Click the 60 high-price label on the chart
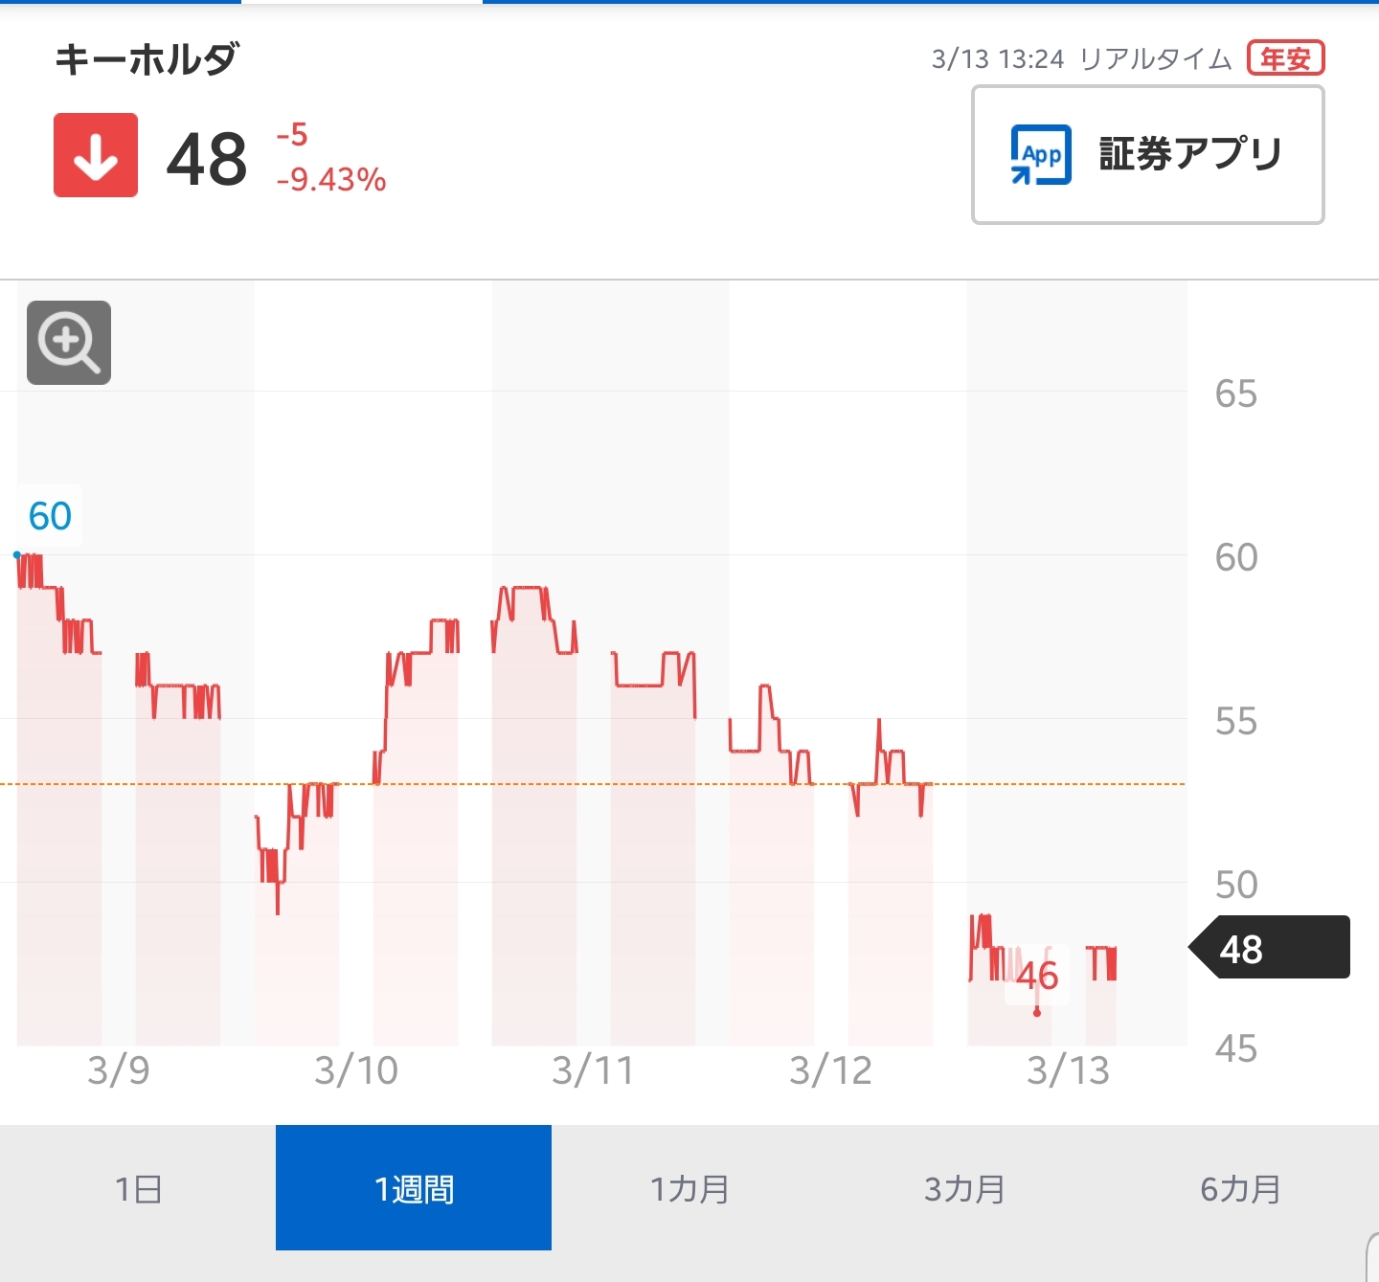Screen dimensions: 1379x1282 50,516
